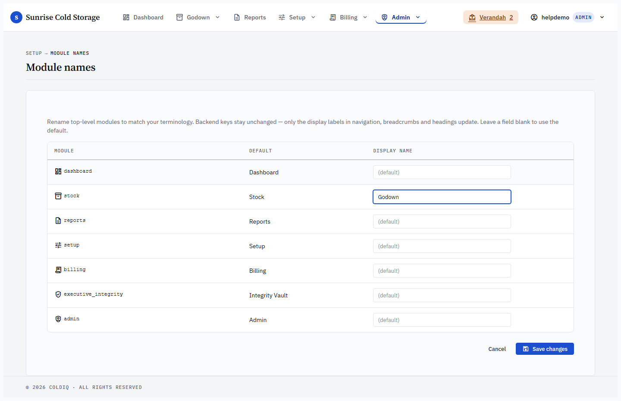The width and height of the screenshot is (621, 401).
Task: Click the Admin shield icon in navbar
Action: [x=384, y=17]
